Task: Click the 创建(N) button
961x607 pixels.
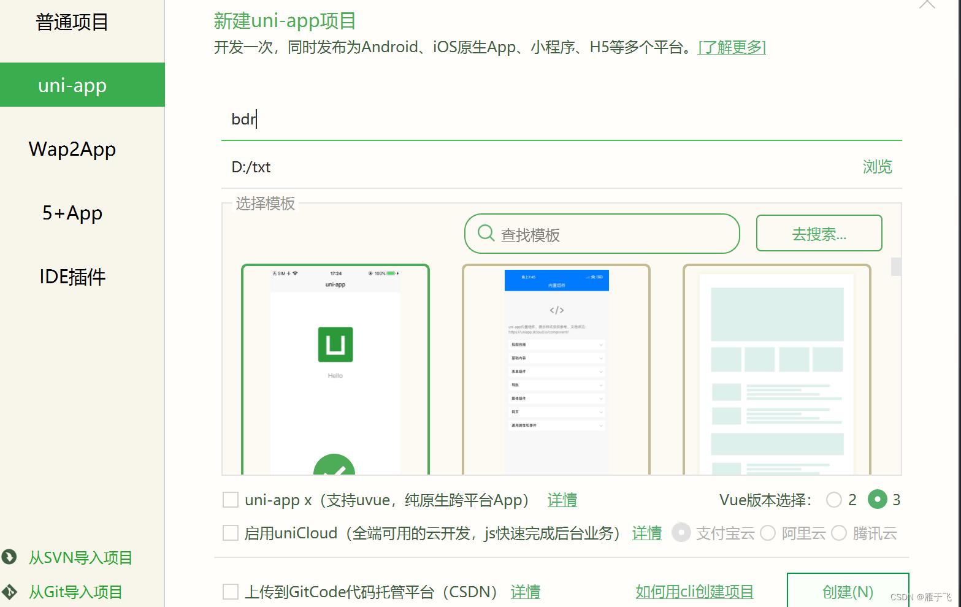Action: (848, 590)
